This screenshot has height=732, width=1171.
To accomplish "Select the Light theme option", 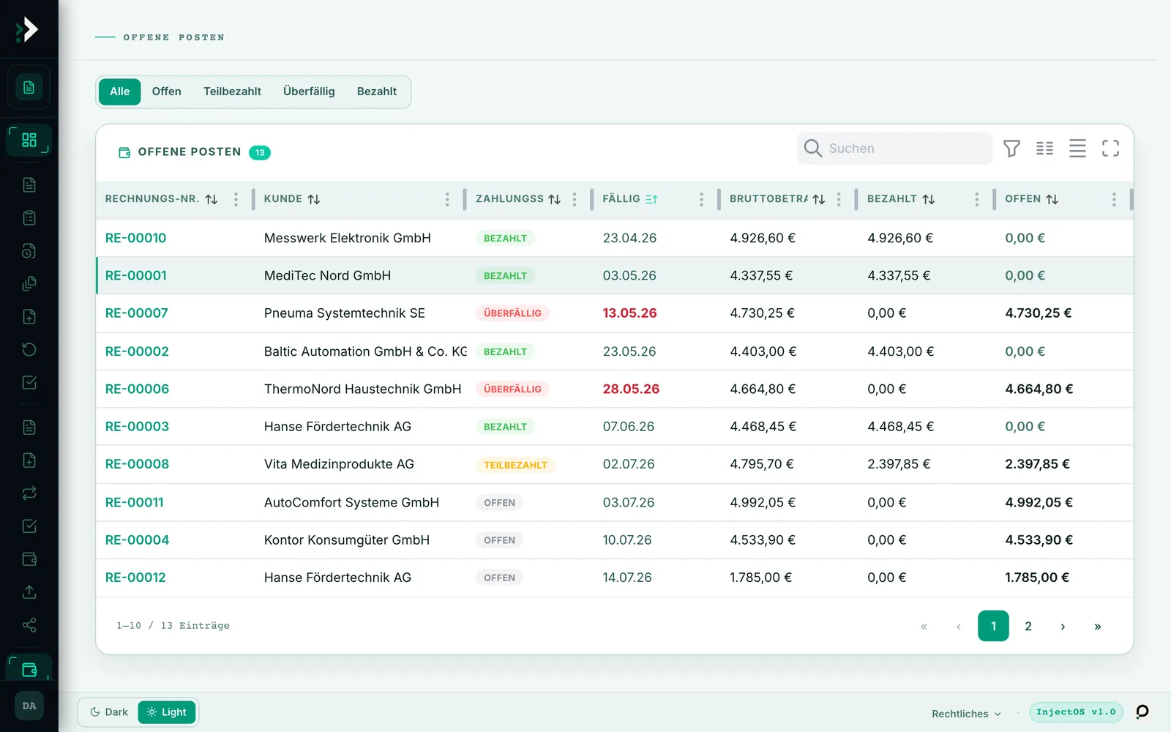I will click(x=167, y=712).
